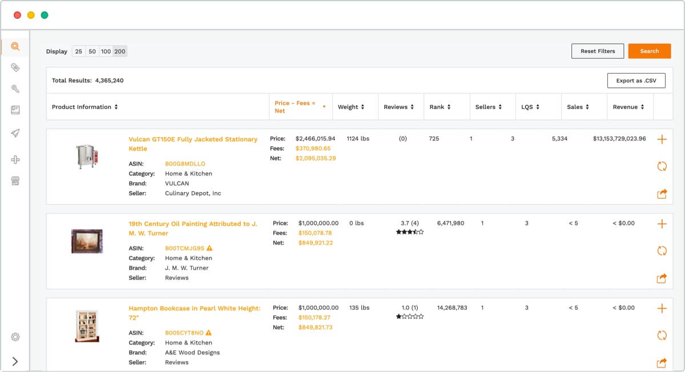Click the net amount $2,095,035.29
Screen dimensions: 685x372
coord(316,158)
